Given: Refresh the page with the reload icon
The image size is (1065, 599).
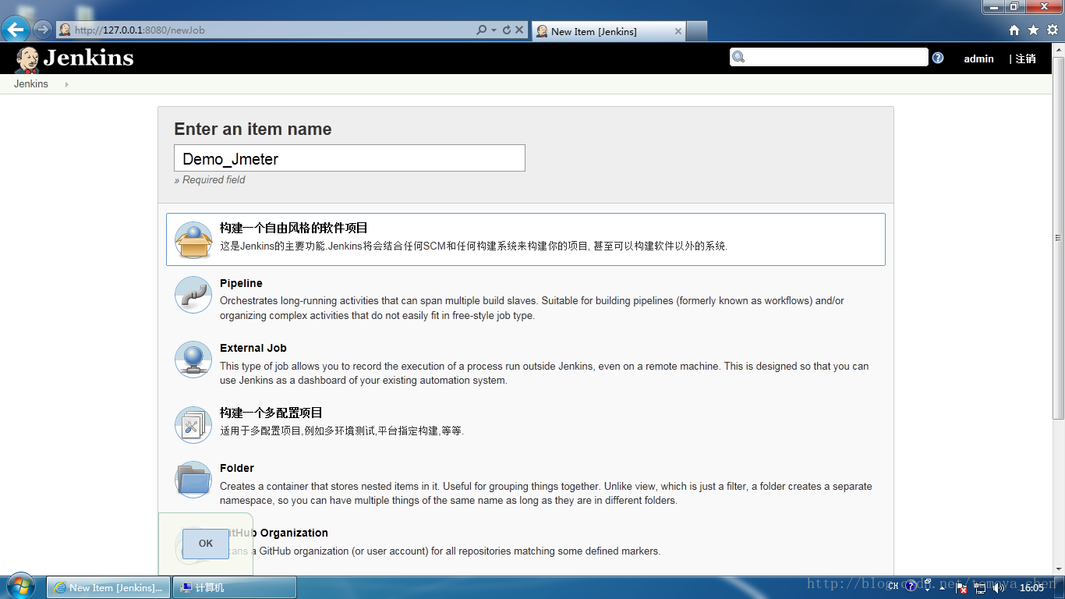Looking at the screenshot, I should pyautogui.click(x=506, y=30).
